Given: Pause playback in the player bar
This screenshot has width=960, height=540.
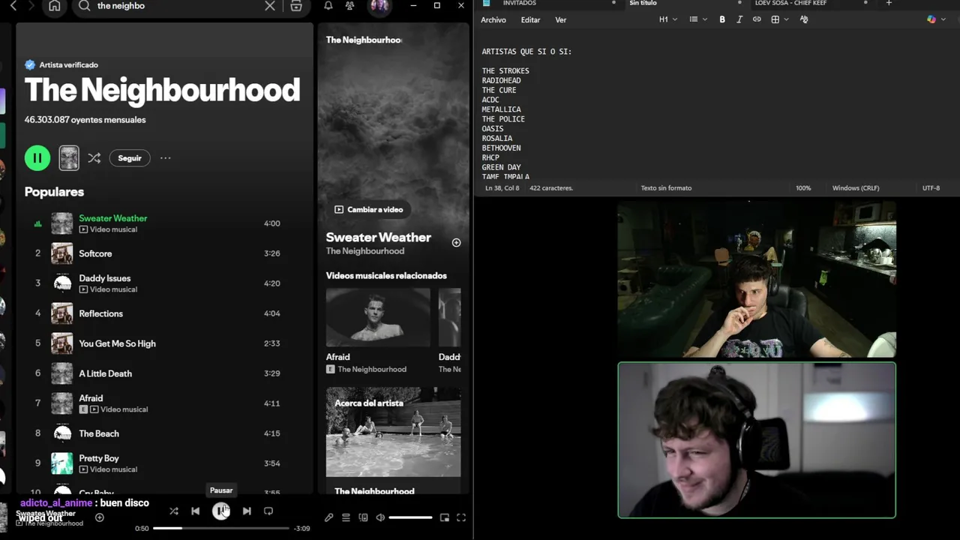Looking at the screenshot, I should pyautogui.click(x=220, y=511).
